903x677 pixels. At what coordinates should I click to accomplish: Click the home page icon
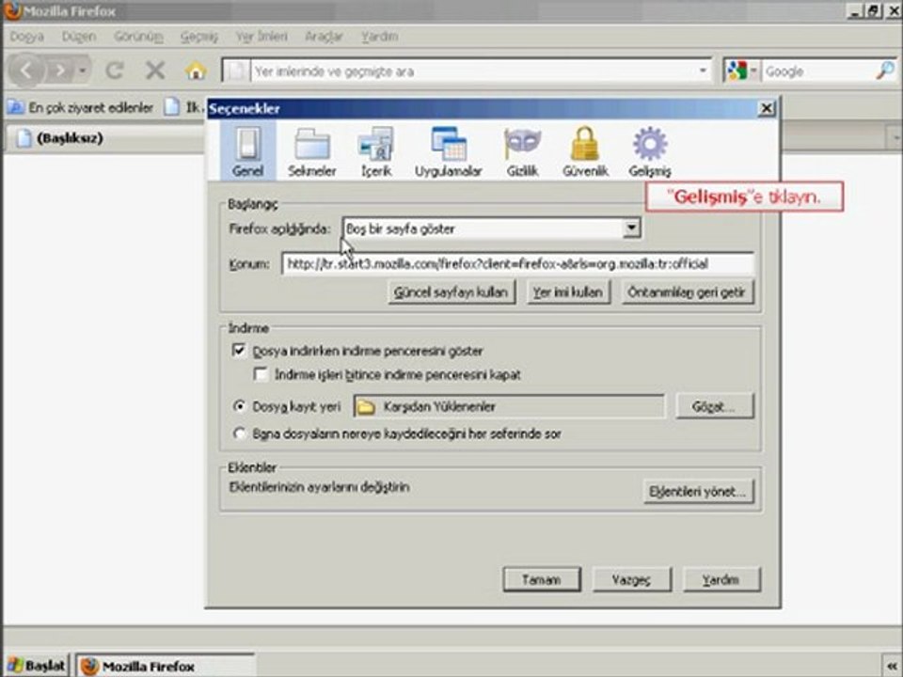pyautogui.click(x=196, y=71)
